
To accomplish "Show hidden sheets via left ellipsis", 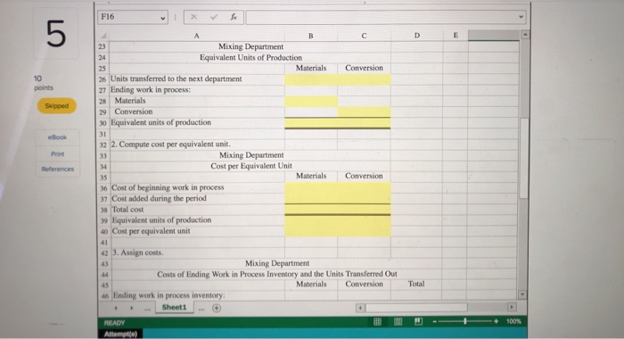I will pyautogui.click(x=147, y=309).
